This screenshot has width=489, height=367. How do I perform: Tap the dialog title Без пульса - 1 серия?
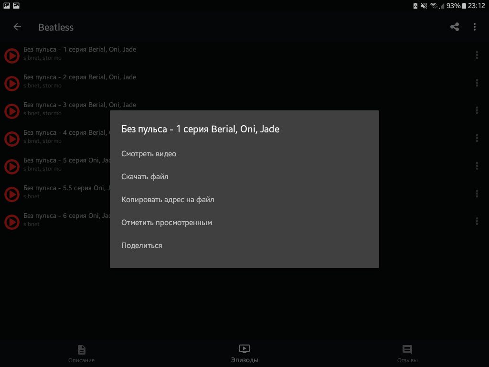(200, 129)
